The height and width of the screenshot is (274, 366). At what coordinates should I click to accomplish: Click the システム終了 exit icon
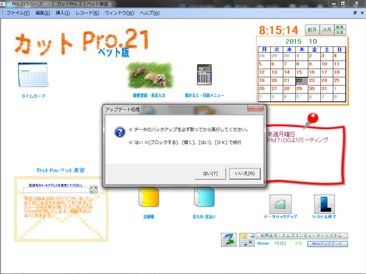[x=325, y=204]
